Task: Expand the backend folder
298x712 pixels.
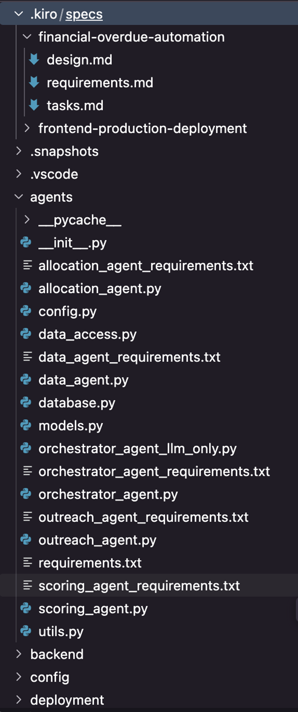Action: [19, 654]
